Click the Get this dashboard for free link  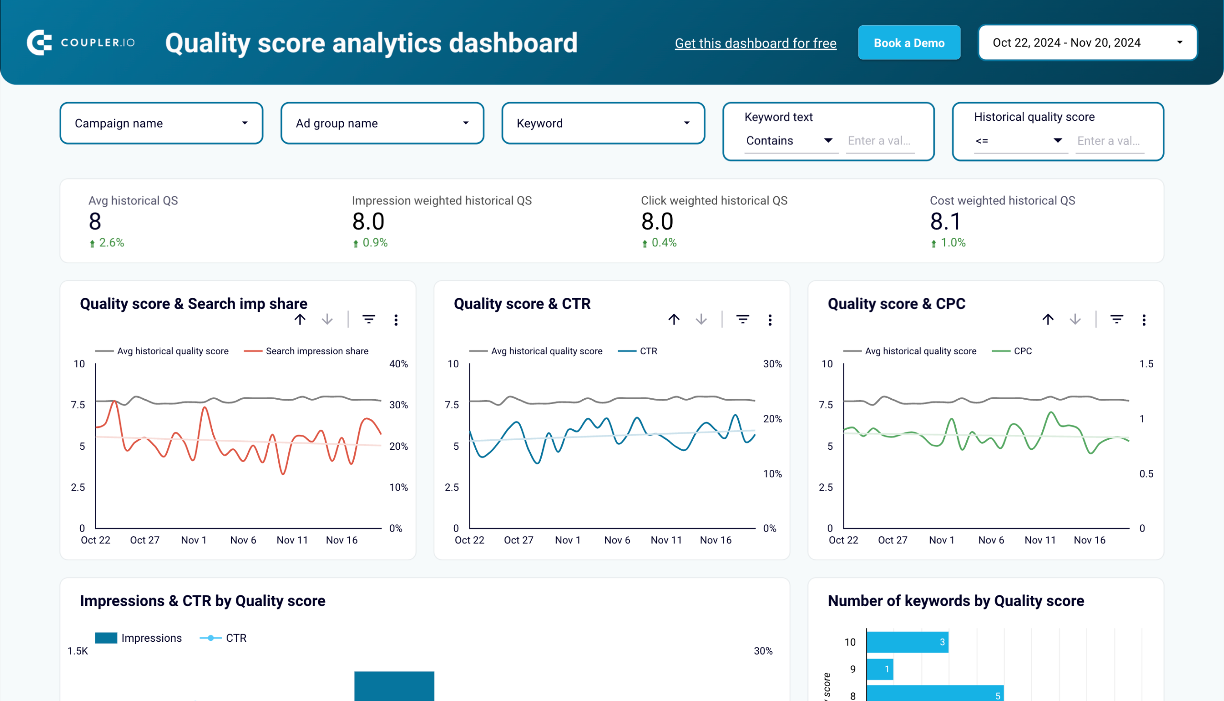(x=755, y=42)
